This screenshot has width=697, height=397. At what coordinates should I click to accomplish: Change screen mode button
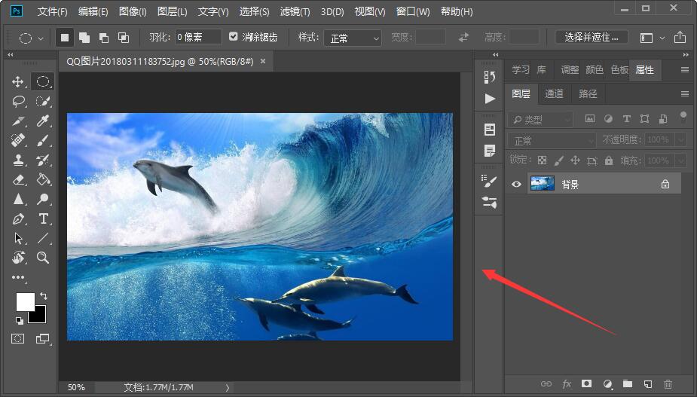[43, 339]
